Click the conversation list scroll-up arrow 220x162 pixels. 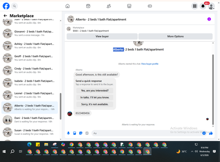tap(60, 21)
